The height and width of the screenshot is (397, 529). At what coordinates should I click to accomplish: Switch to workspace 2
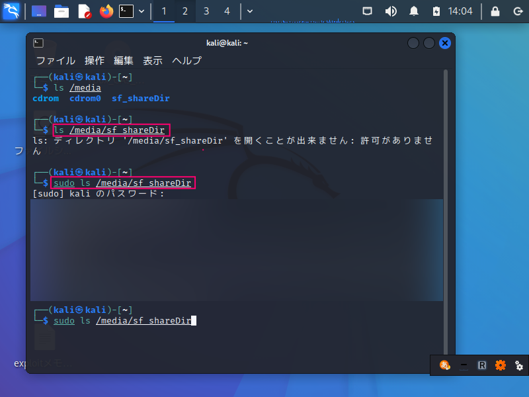click(x=184, y=11)
